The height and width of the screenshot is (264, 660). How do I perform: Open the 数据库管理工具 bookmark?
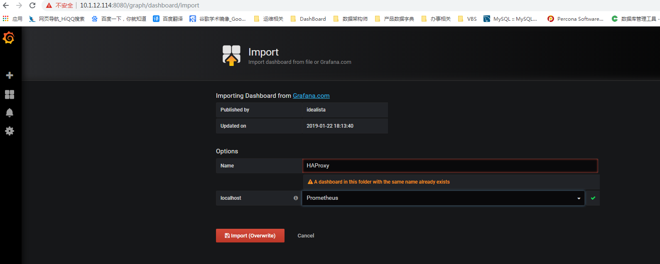pyautogui.click(x=635, y=19)
